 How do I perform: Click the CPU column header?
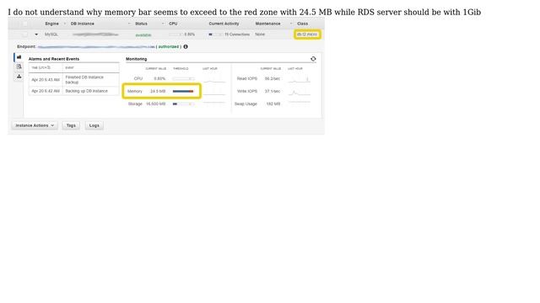pyautogui.click(x=173, y=24)
